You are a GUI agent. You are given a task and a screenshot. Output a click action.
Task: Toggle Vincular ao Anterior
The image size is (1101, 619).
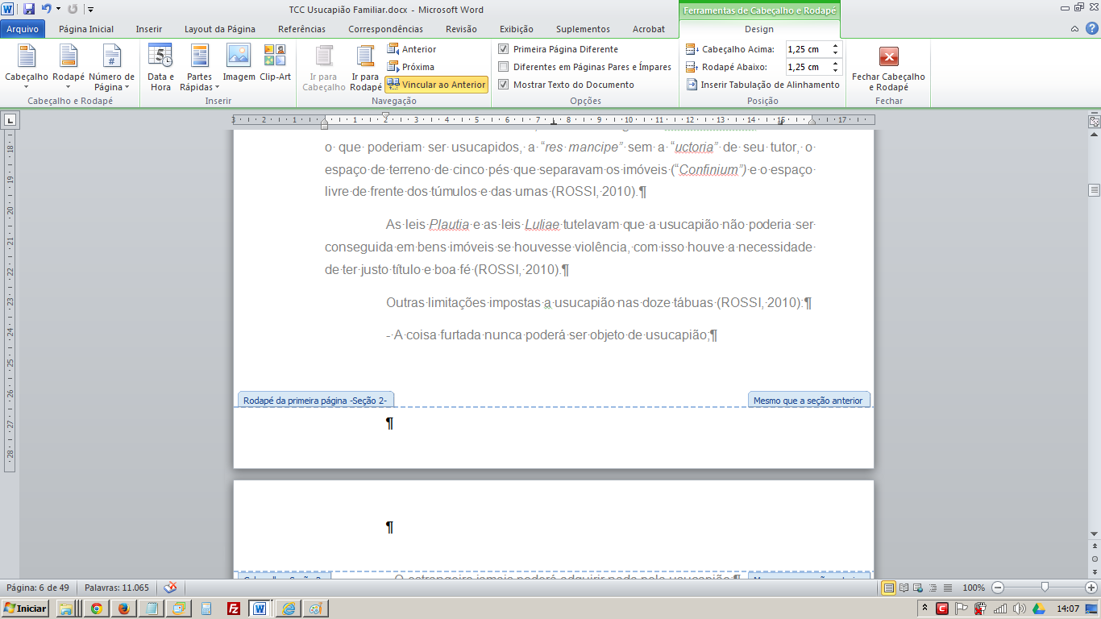click(436, 85)
